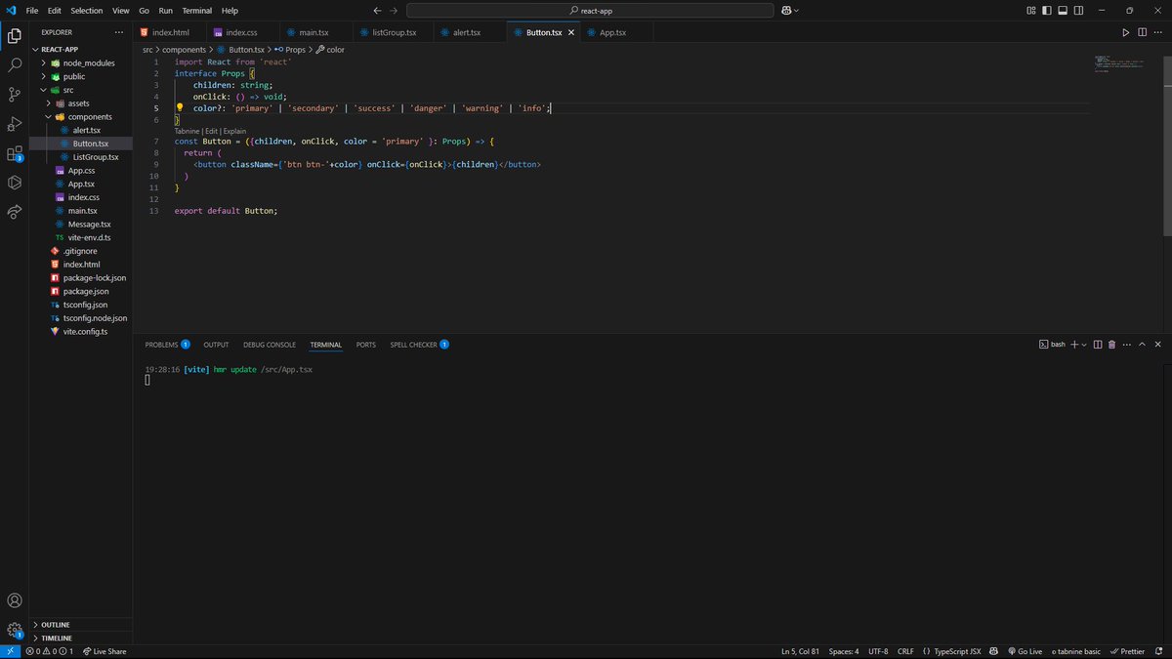Switch to the App.tsx editor tab
Image resolution: width=1172 pixels, height=659 pixels.
click(612, 32)
